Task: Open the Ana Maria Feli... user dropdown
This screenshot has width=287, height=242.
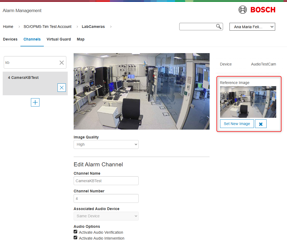Action: [x=252, y=27]
